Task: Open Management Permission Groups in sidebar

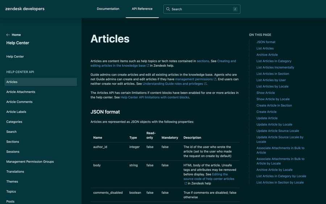Action: click(x=30, y=162)
